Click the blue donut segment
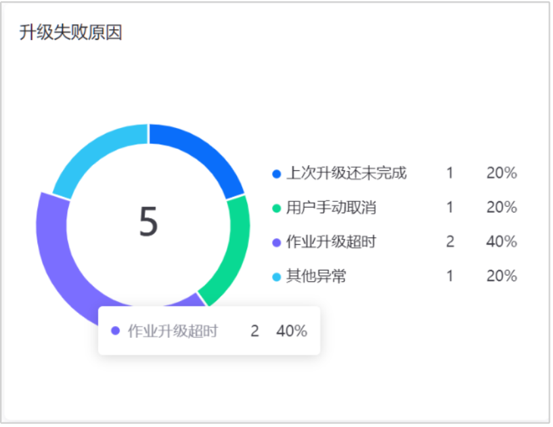Screen dimensions: 553x427 click(x=202, y=154)
